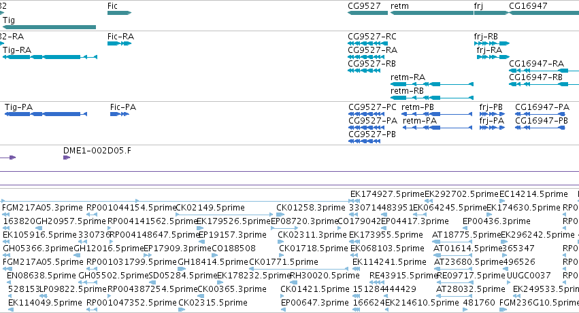Screen dimensions: 579x313
Task: Select the retm-PA protein label
Action: pos(420,121)
